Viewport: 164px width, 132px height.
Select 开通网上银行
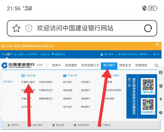point(28,82)
